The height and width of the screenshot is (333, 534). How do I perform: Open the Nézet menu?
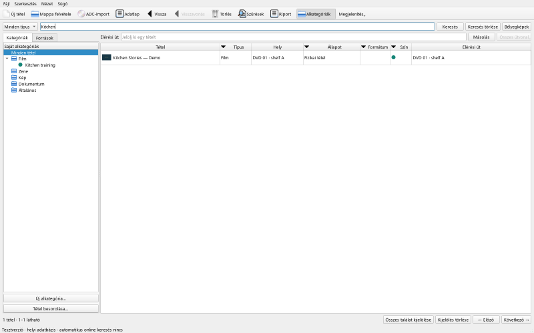pos(47,4)
